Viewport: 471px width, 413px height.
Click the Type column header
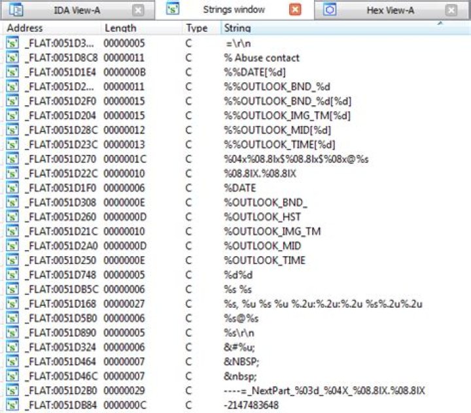196,28
